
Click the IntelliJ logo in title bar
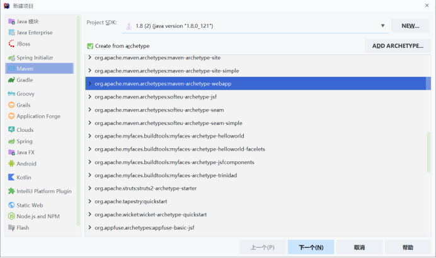click(x=7, y=6)
